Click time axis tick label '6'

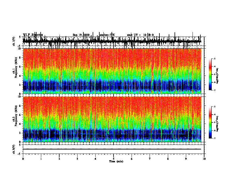click(x=132, y=159)
